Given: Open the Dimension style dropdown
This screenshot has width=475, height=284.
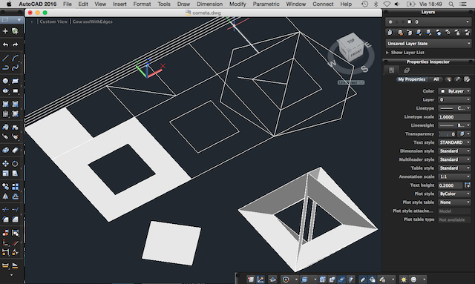Looking at the screenshot, I should [455, 151].
